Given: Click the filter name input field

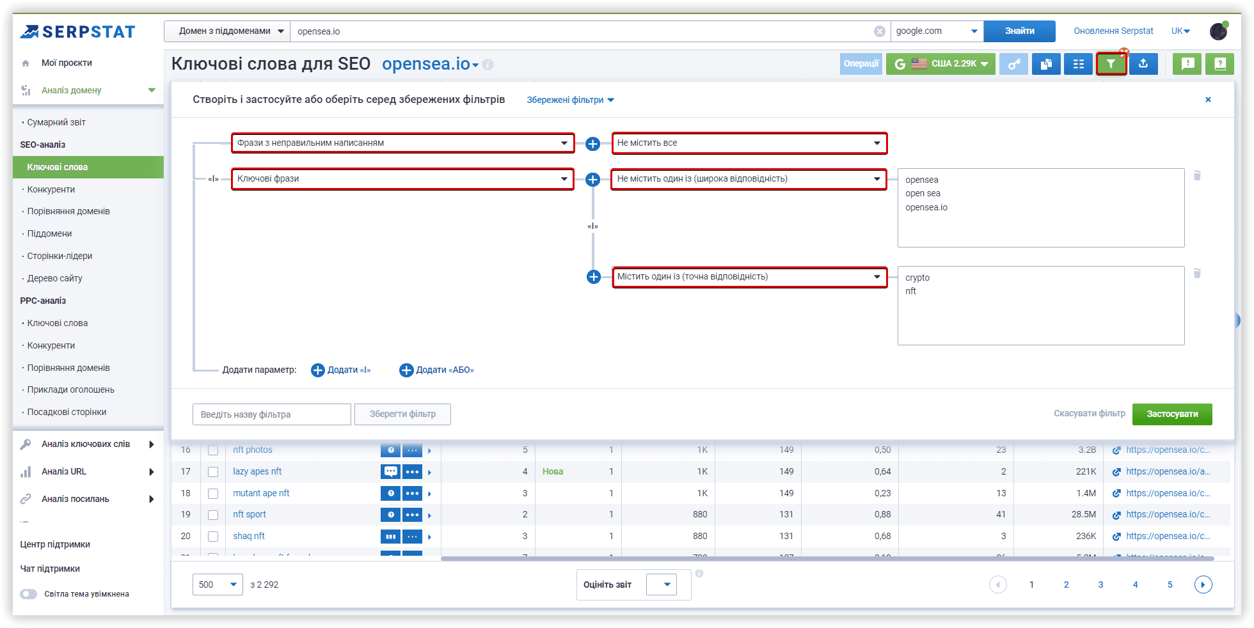Looking at the screenshot, I should tap(272, 414).
